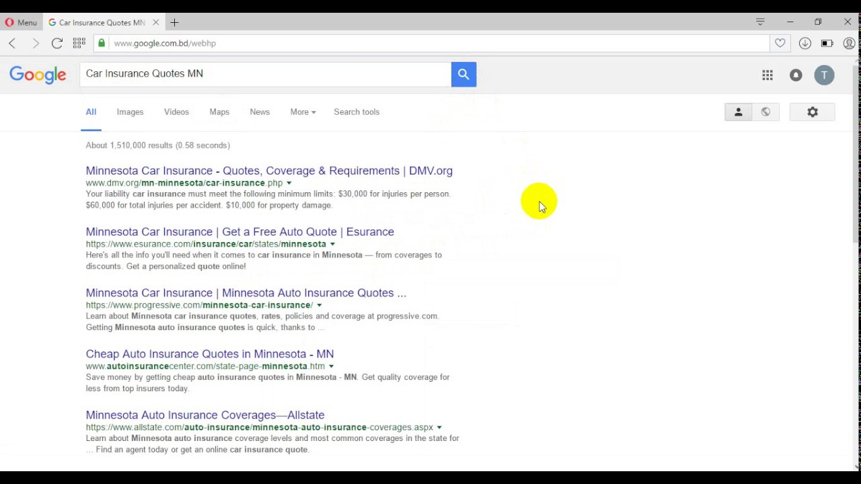The width and height of the screenshot is (861, 484).
Task: Expand arrow next to dmv.org URL
Action: click(289, 183)
